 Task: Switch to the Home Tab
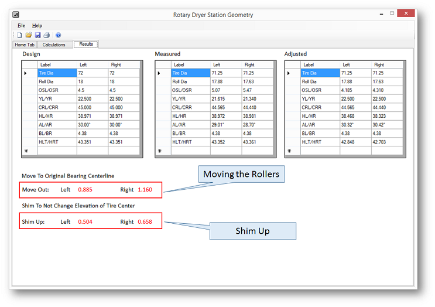tap(25, 45)
